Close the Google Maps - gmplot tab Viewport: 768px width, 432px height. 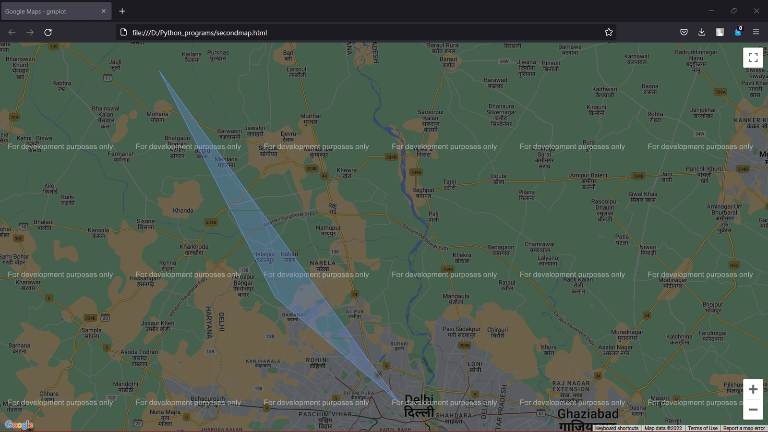click(103, 11)
